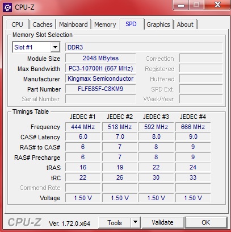Viewport: 231px width, 232px height.
Task: Click the Max Bandwidth label
Action: [x=39, y=69]
